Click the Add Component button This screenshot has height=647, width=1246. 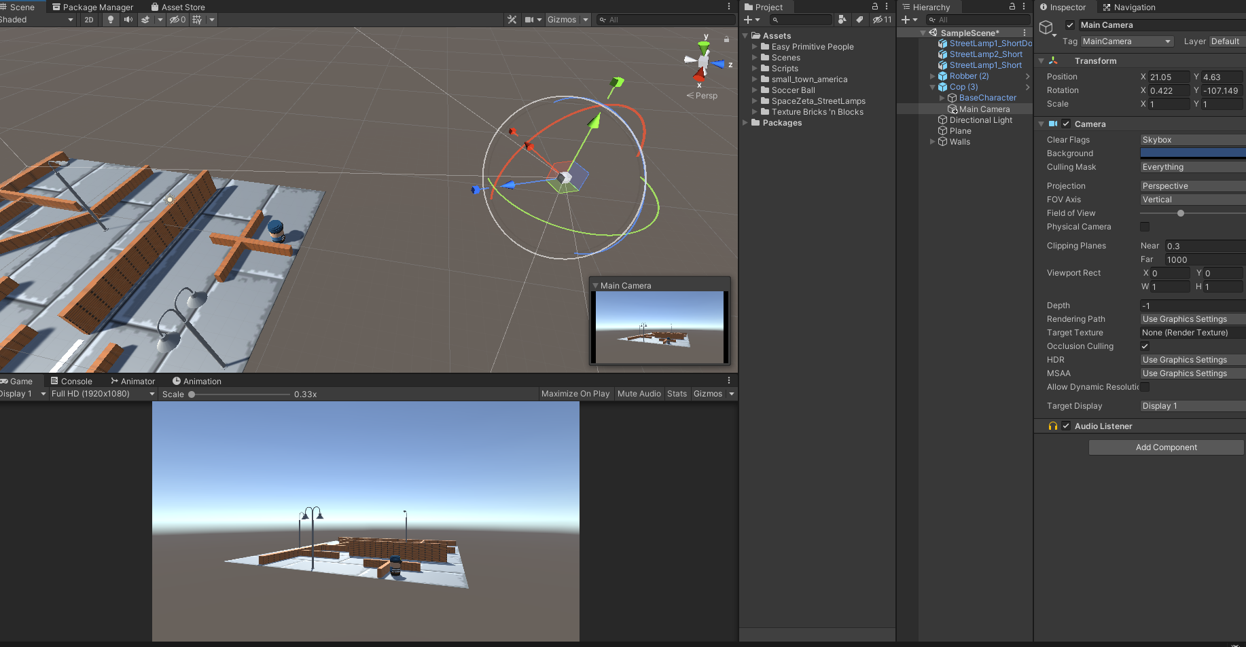(x=1166, y=447)
